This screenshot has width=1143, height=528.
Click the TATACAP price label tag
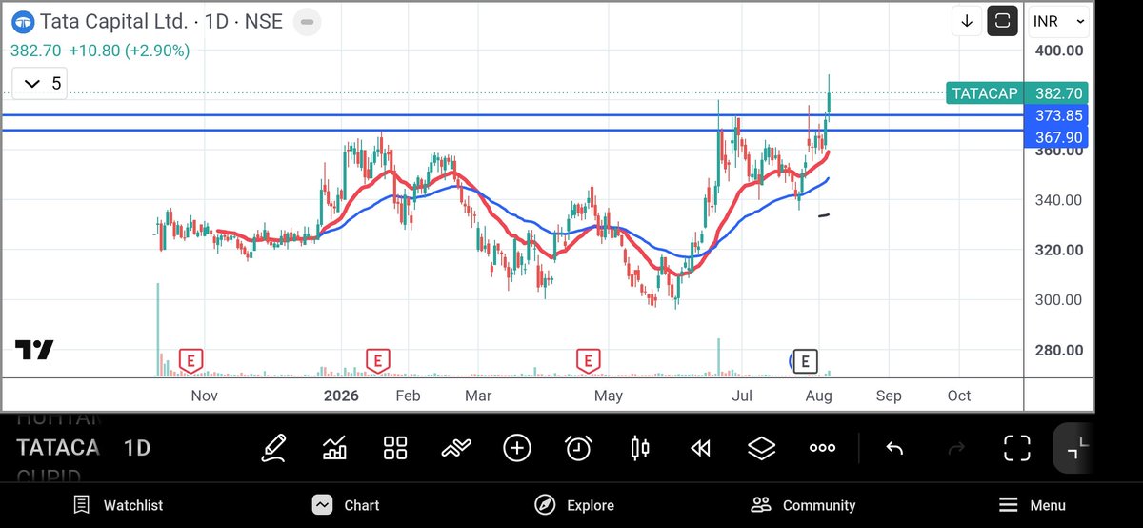(x=985, y=93)
